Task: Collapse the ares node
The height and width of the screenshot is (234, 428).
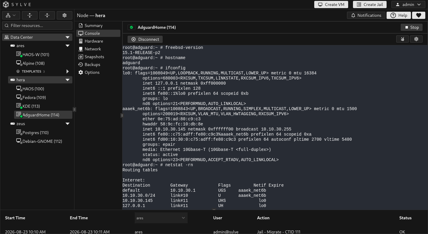Action: click(x=68, y=46)
